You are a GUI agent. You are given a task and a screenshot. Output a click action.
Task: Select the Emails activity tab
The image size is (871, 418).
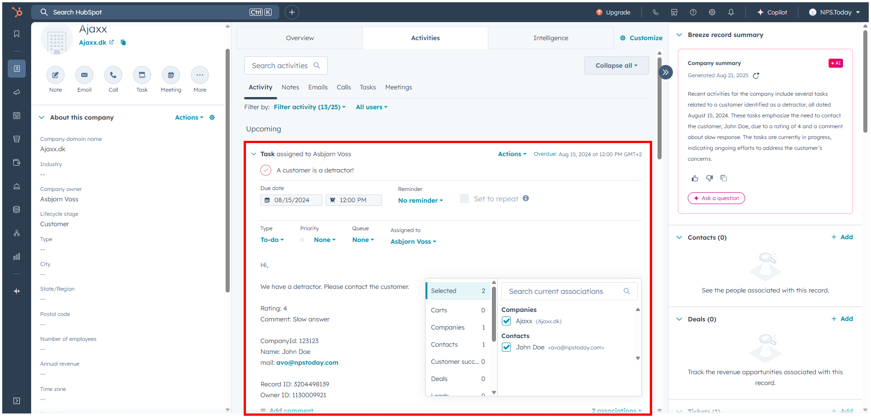(x=318, y=87)
